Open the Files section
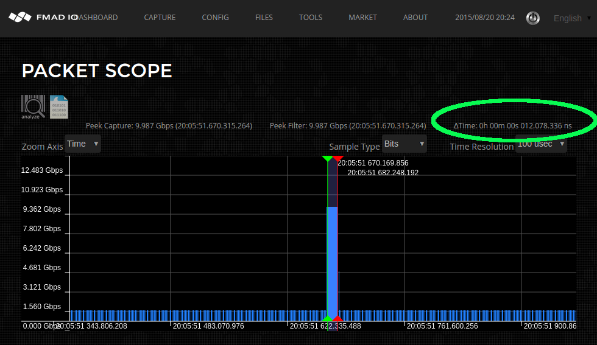The image size is (597, 345). point(264,18)
